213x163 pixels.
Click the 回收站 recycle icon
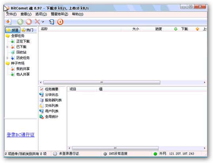[13, 52]
